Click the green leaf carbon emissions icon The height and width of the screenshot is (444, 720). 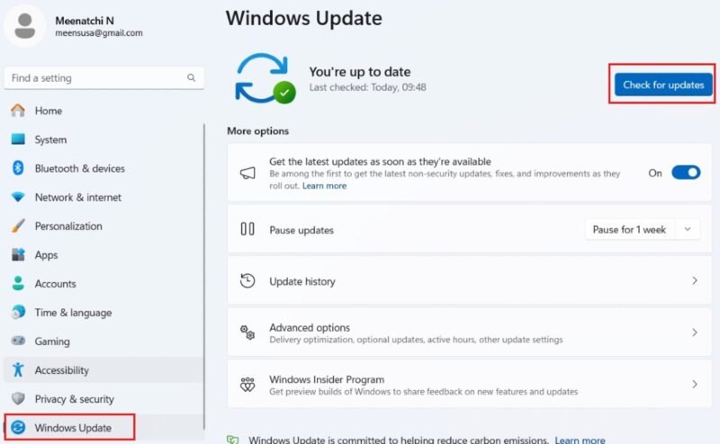point(233,440)
